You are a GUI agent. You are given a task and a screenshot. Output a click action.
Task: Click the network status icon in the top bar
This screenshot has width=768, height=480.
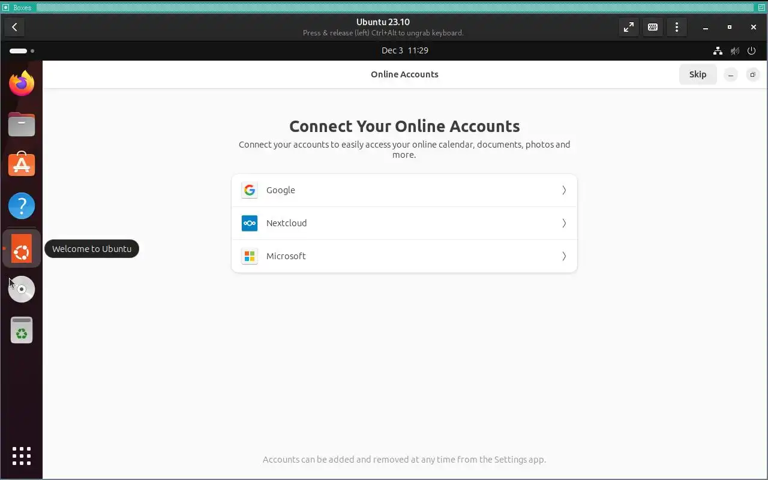[x=718, y=51]
